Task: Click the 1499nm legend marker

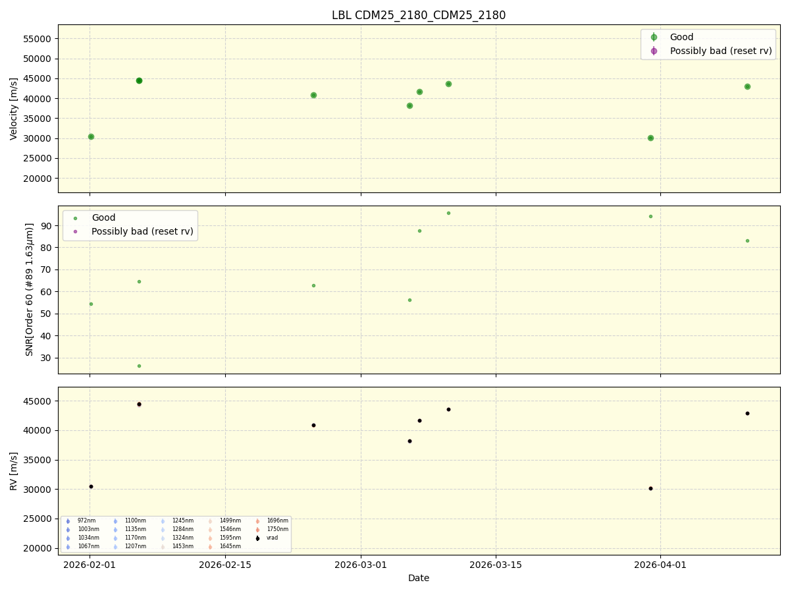Action: tap(210, 521)
